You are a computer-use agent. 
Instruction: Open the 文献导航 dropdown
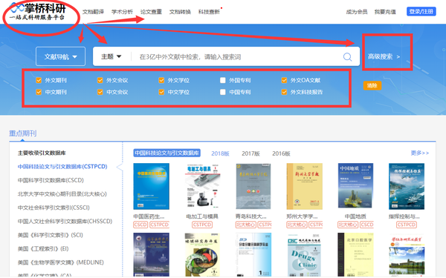(x=61, y=56)
